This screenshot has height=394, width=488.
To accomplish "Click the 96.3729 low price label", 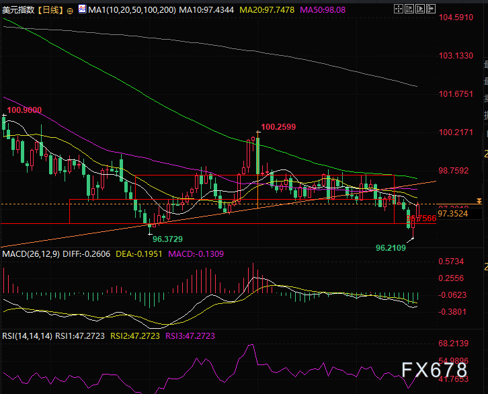I will (168, 239).
